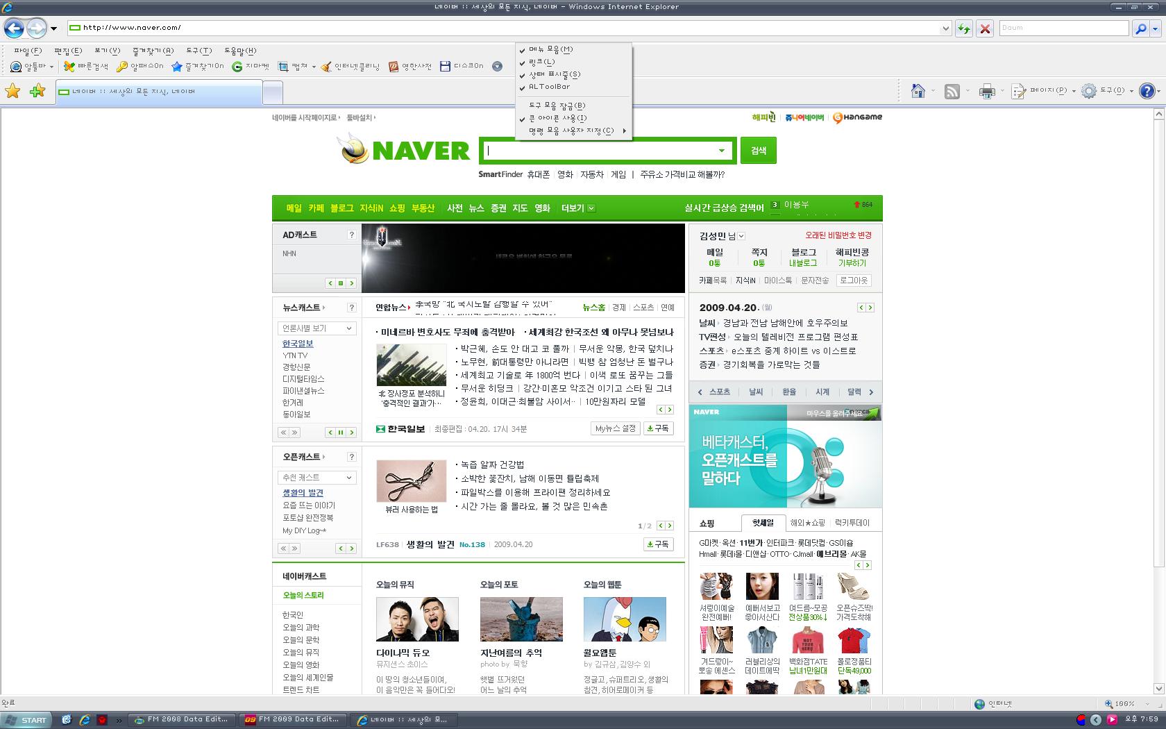The width and height of the screenshot is (1166, 729).
Task: Click the Print printer icon
Action: 986,91
